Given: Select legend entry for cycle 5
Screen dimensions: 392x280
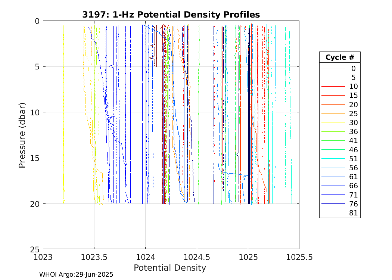Looking at the screenshot, I should point(340,77).
